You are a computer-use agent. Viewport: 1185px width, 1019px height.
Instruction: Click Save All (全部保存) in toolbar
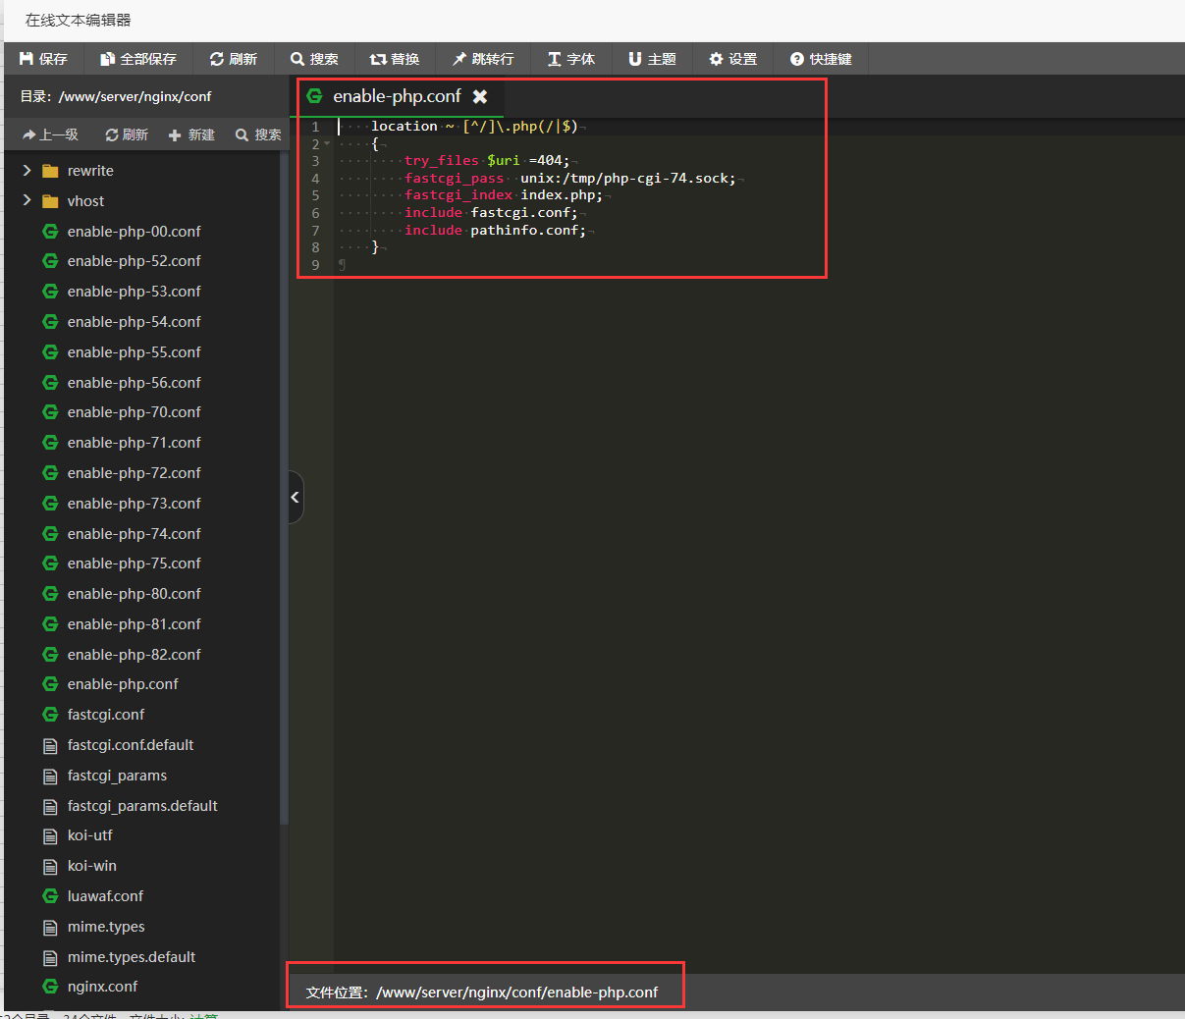[x=138, y=59]
